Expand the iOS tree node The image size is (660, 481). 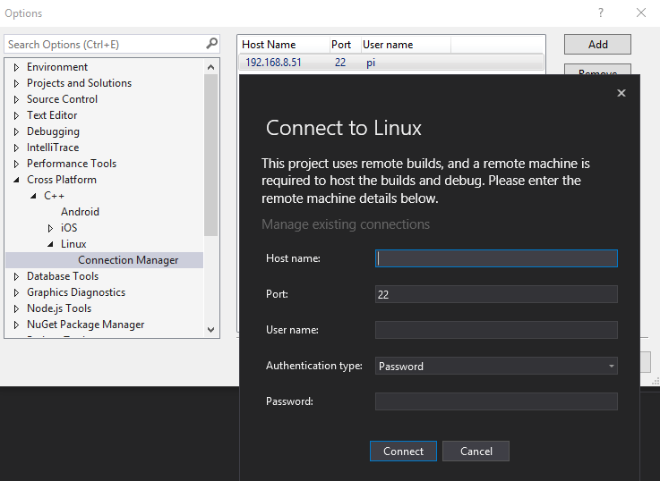point(50,228)
